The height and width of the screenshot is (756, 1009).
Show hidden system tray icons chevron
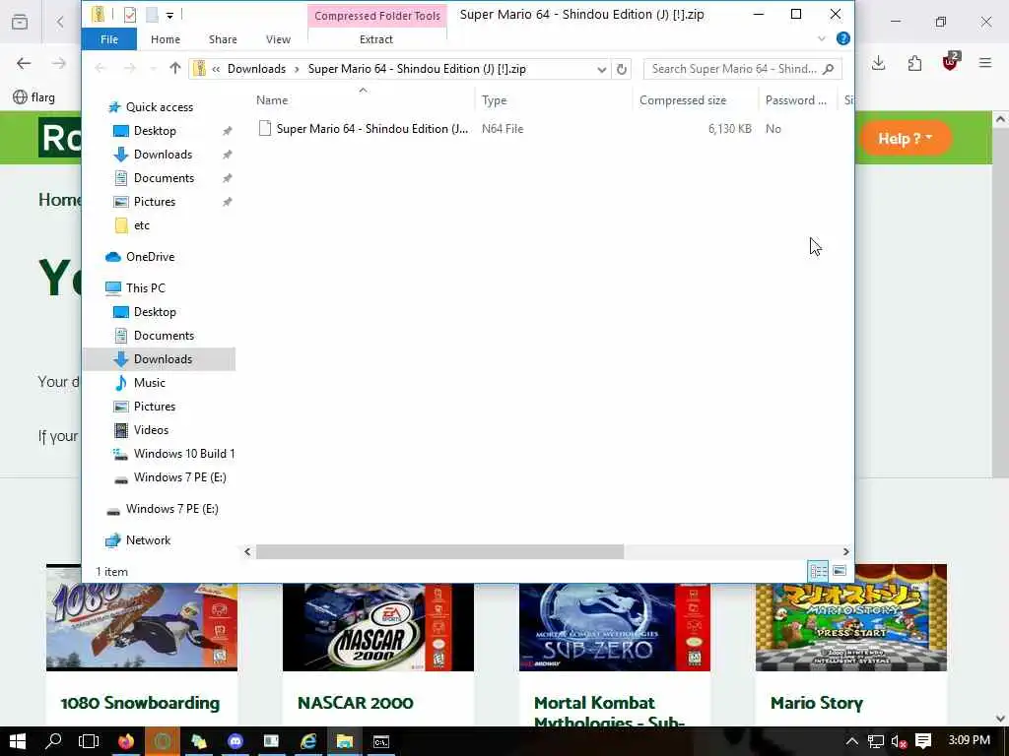852,742
